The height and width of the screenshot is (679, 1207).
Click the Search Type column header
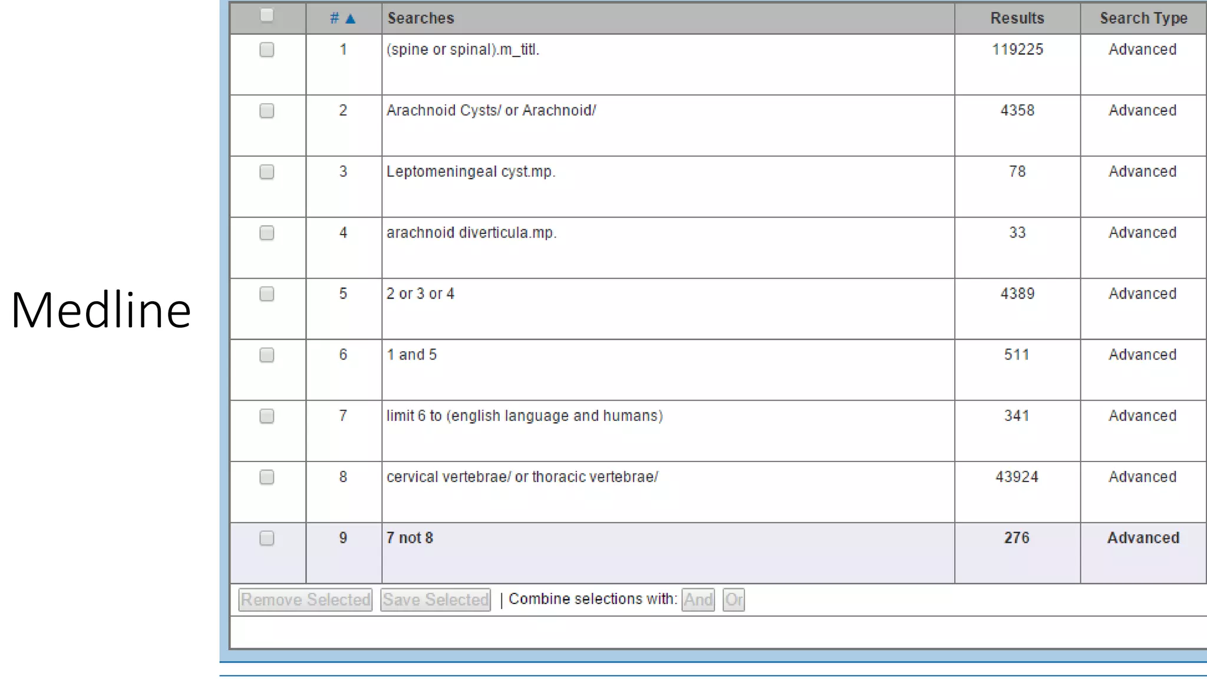(1143, 18)
